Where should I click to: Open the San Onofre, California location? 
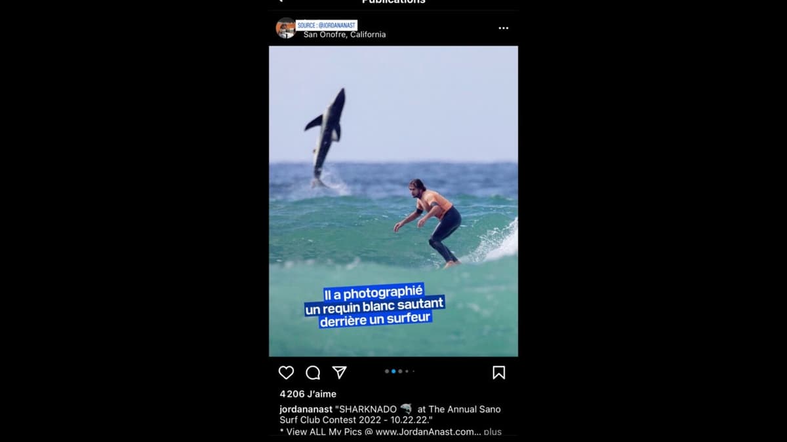pos(344,35)
